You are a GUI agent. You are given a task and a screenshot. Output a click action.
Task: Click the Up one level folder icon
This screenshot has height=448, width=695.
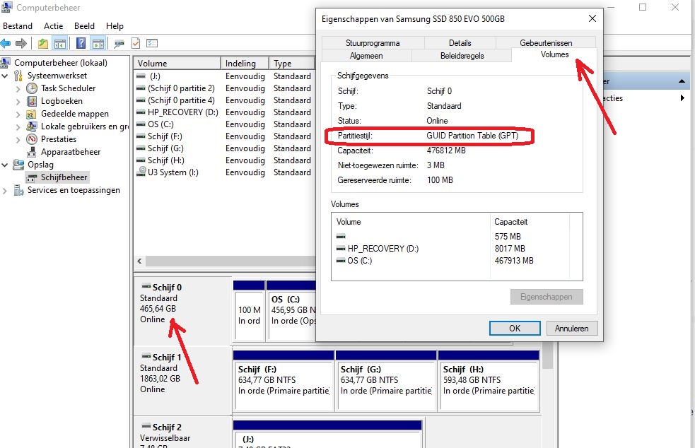click(44, 44)
